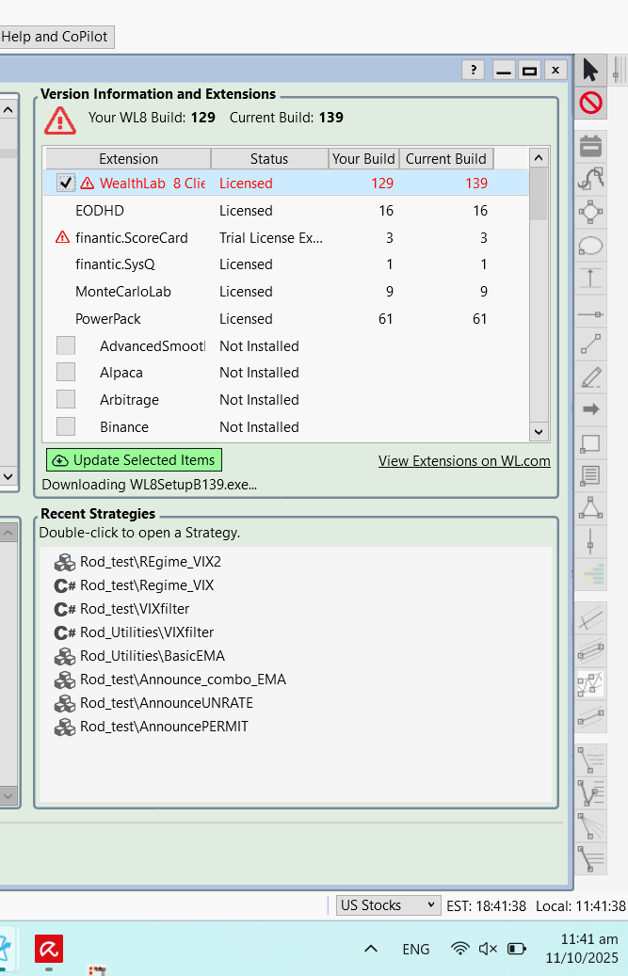Sort the list by Status column
This screenshot has height=976, width=628.
coord(269,158)
